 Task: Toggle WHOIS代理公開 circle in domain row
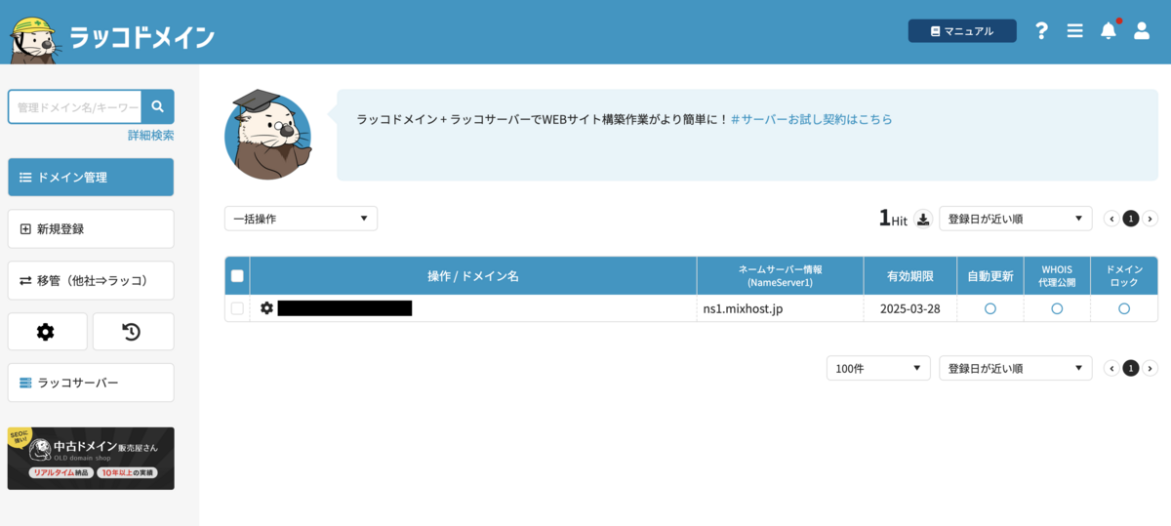[1057, 308]
